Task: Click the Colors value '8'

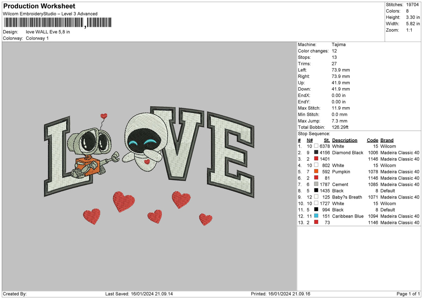Action: pyautogui.click(x=407, y=11)
